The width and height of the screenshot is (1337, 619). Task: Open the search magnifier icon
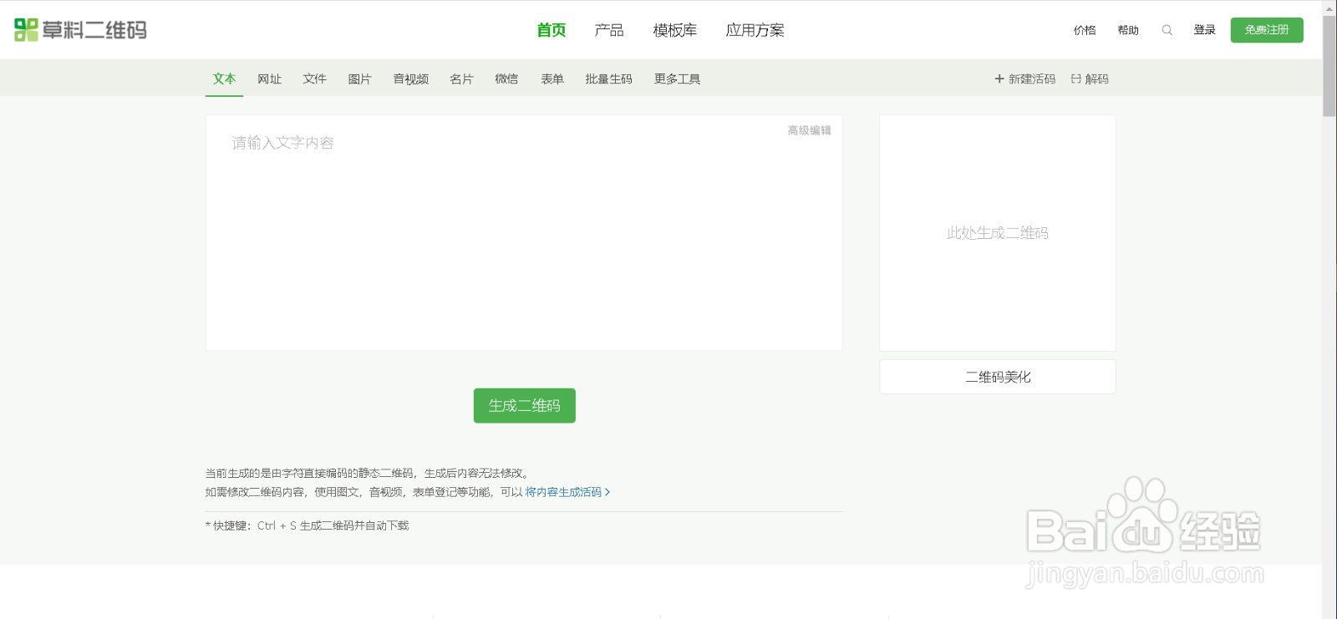pos(1167,30)
